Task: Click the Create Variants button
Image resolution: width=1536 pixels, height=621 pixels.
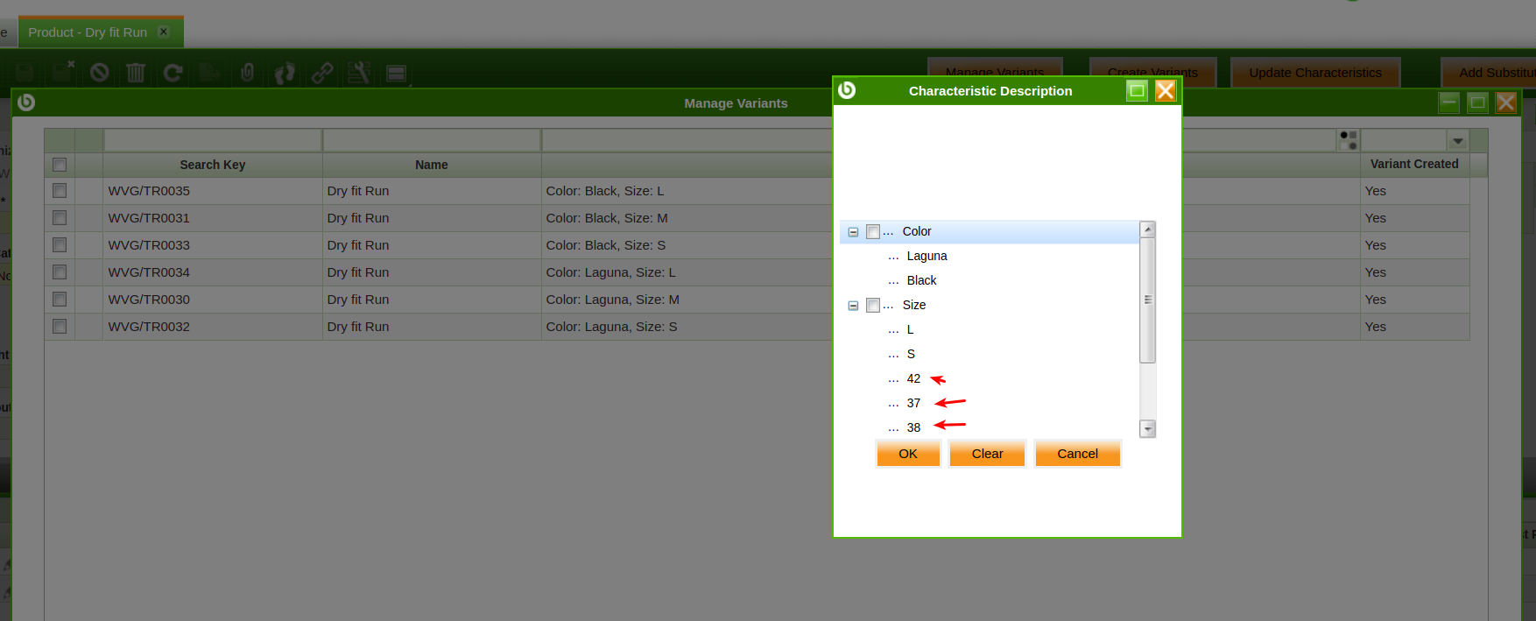Action: coord(1152,73)
